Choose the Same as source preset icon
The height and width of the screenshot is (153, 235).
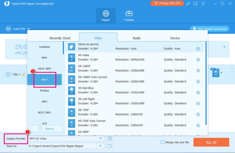72,47
